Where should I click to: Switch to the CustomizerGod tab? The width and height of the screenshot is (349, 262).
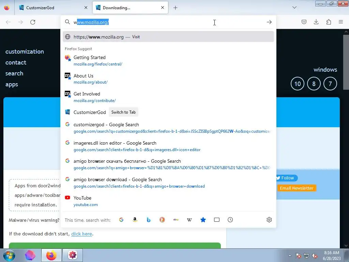pos(53,8)
